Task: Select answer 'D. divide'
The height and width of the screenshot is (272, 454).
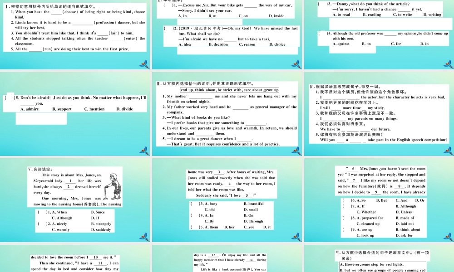Action: tap(125, 109)
